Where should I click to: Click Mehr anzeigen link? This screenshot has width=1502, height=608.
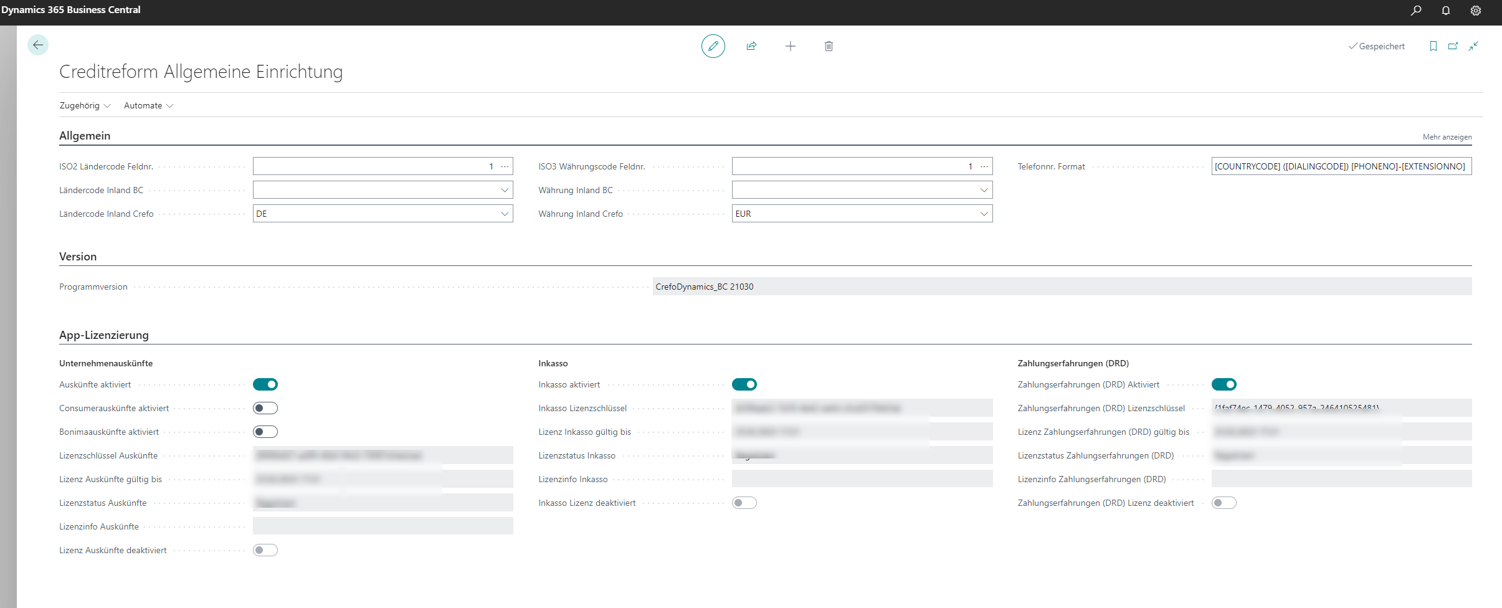[x=1447, y=137]
